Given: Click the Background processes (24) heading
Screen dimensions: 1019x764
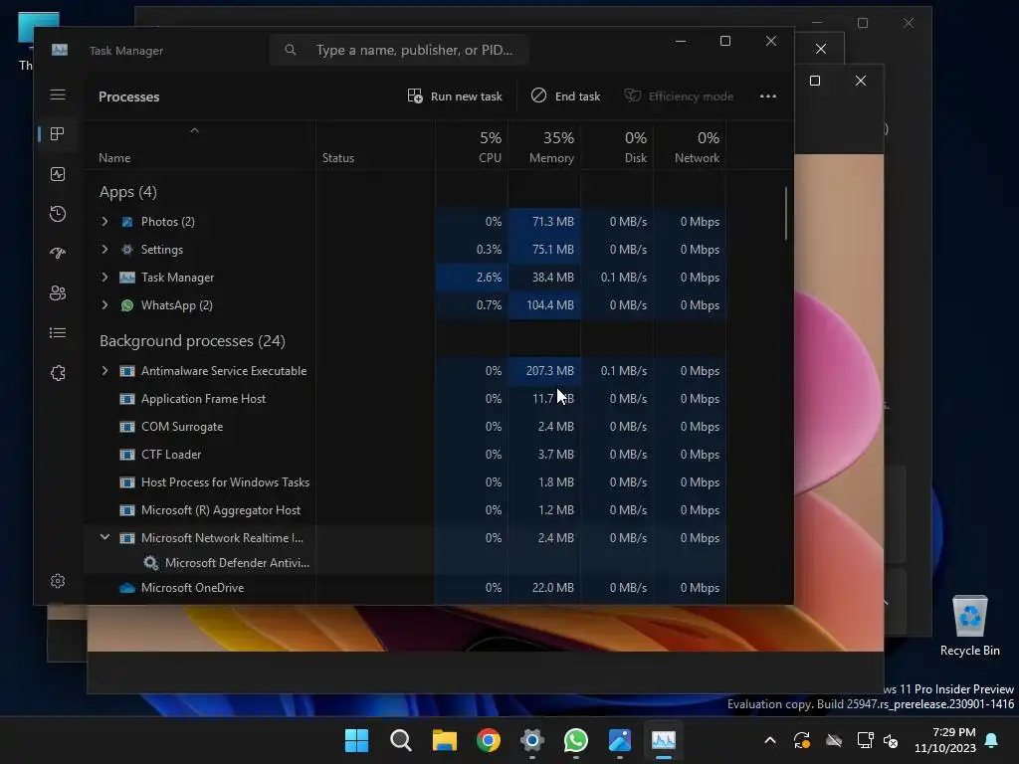Looking at the screenshot, I should tap(192, 341).
